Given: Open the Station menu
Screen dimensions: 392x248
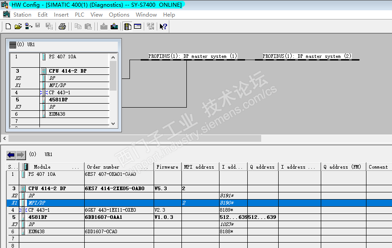Looking at the screenshot, I should pos(22,14).
